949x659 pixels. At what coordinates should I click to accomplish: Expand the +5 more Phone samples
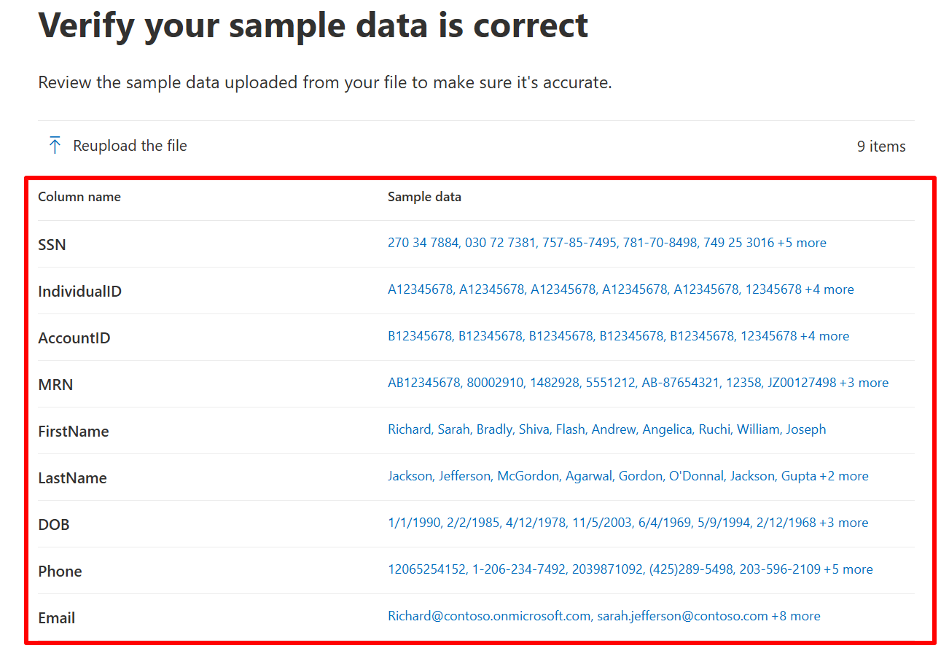848,569
